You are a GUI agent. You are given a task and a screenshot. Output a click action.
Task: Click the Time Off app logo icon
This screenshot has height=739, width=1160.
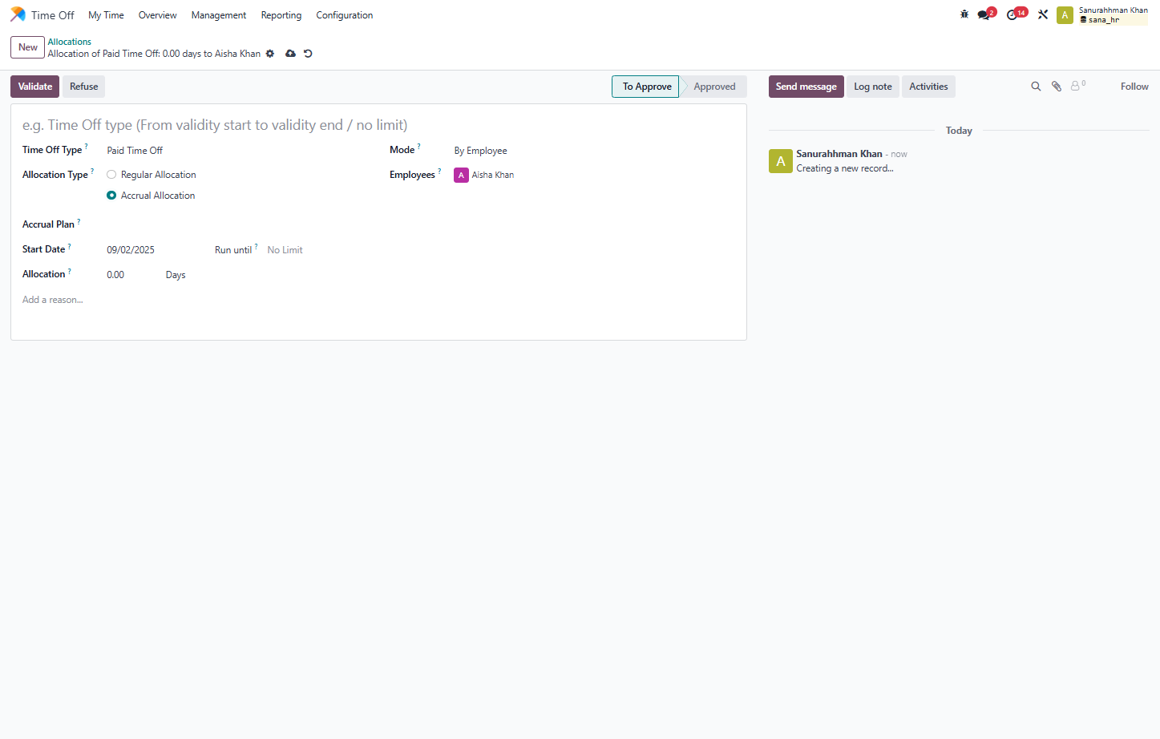[x=18, y=14]
